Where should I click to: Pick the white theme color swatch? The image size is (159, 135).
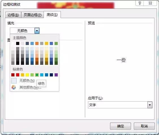[x=13, y=43]
